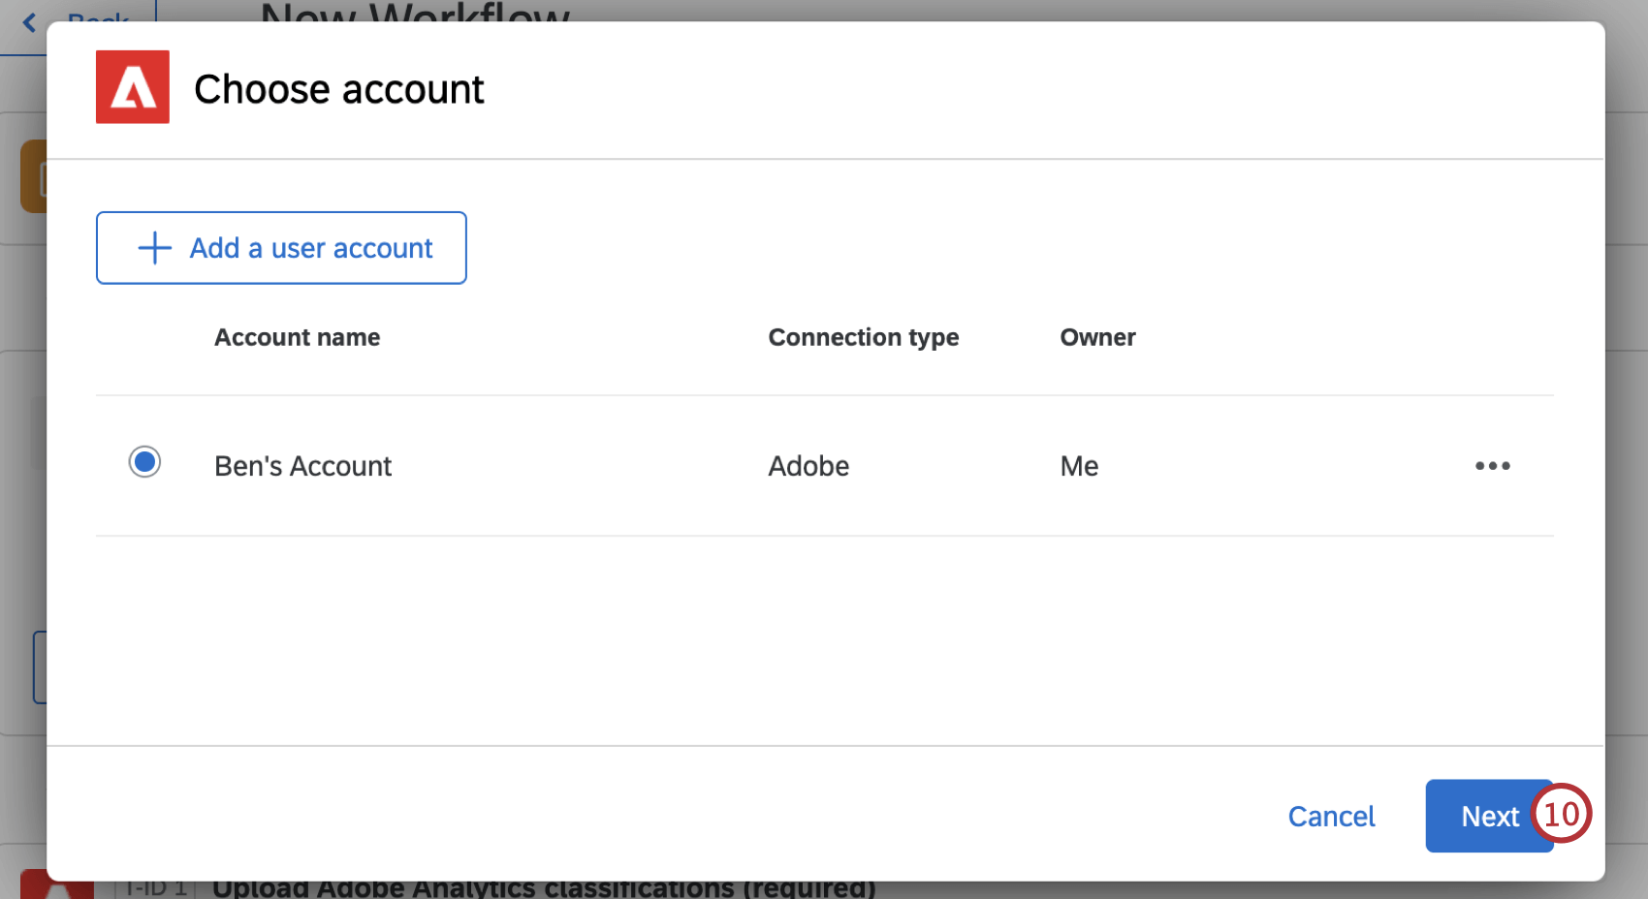Click the outlined element at the left edge
This screenshot has height=899, width=1648.
41,666
